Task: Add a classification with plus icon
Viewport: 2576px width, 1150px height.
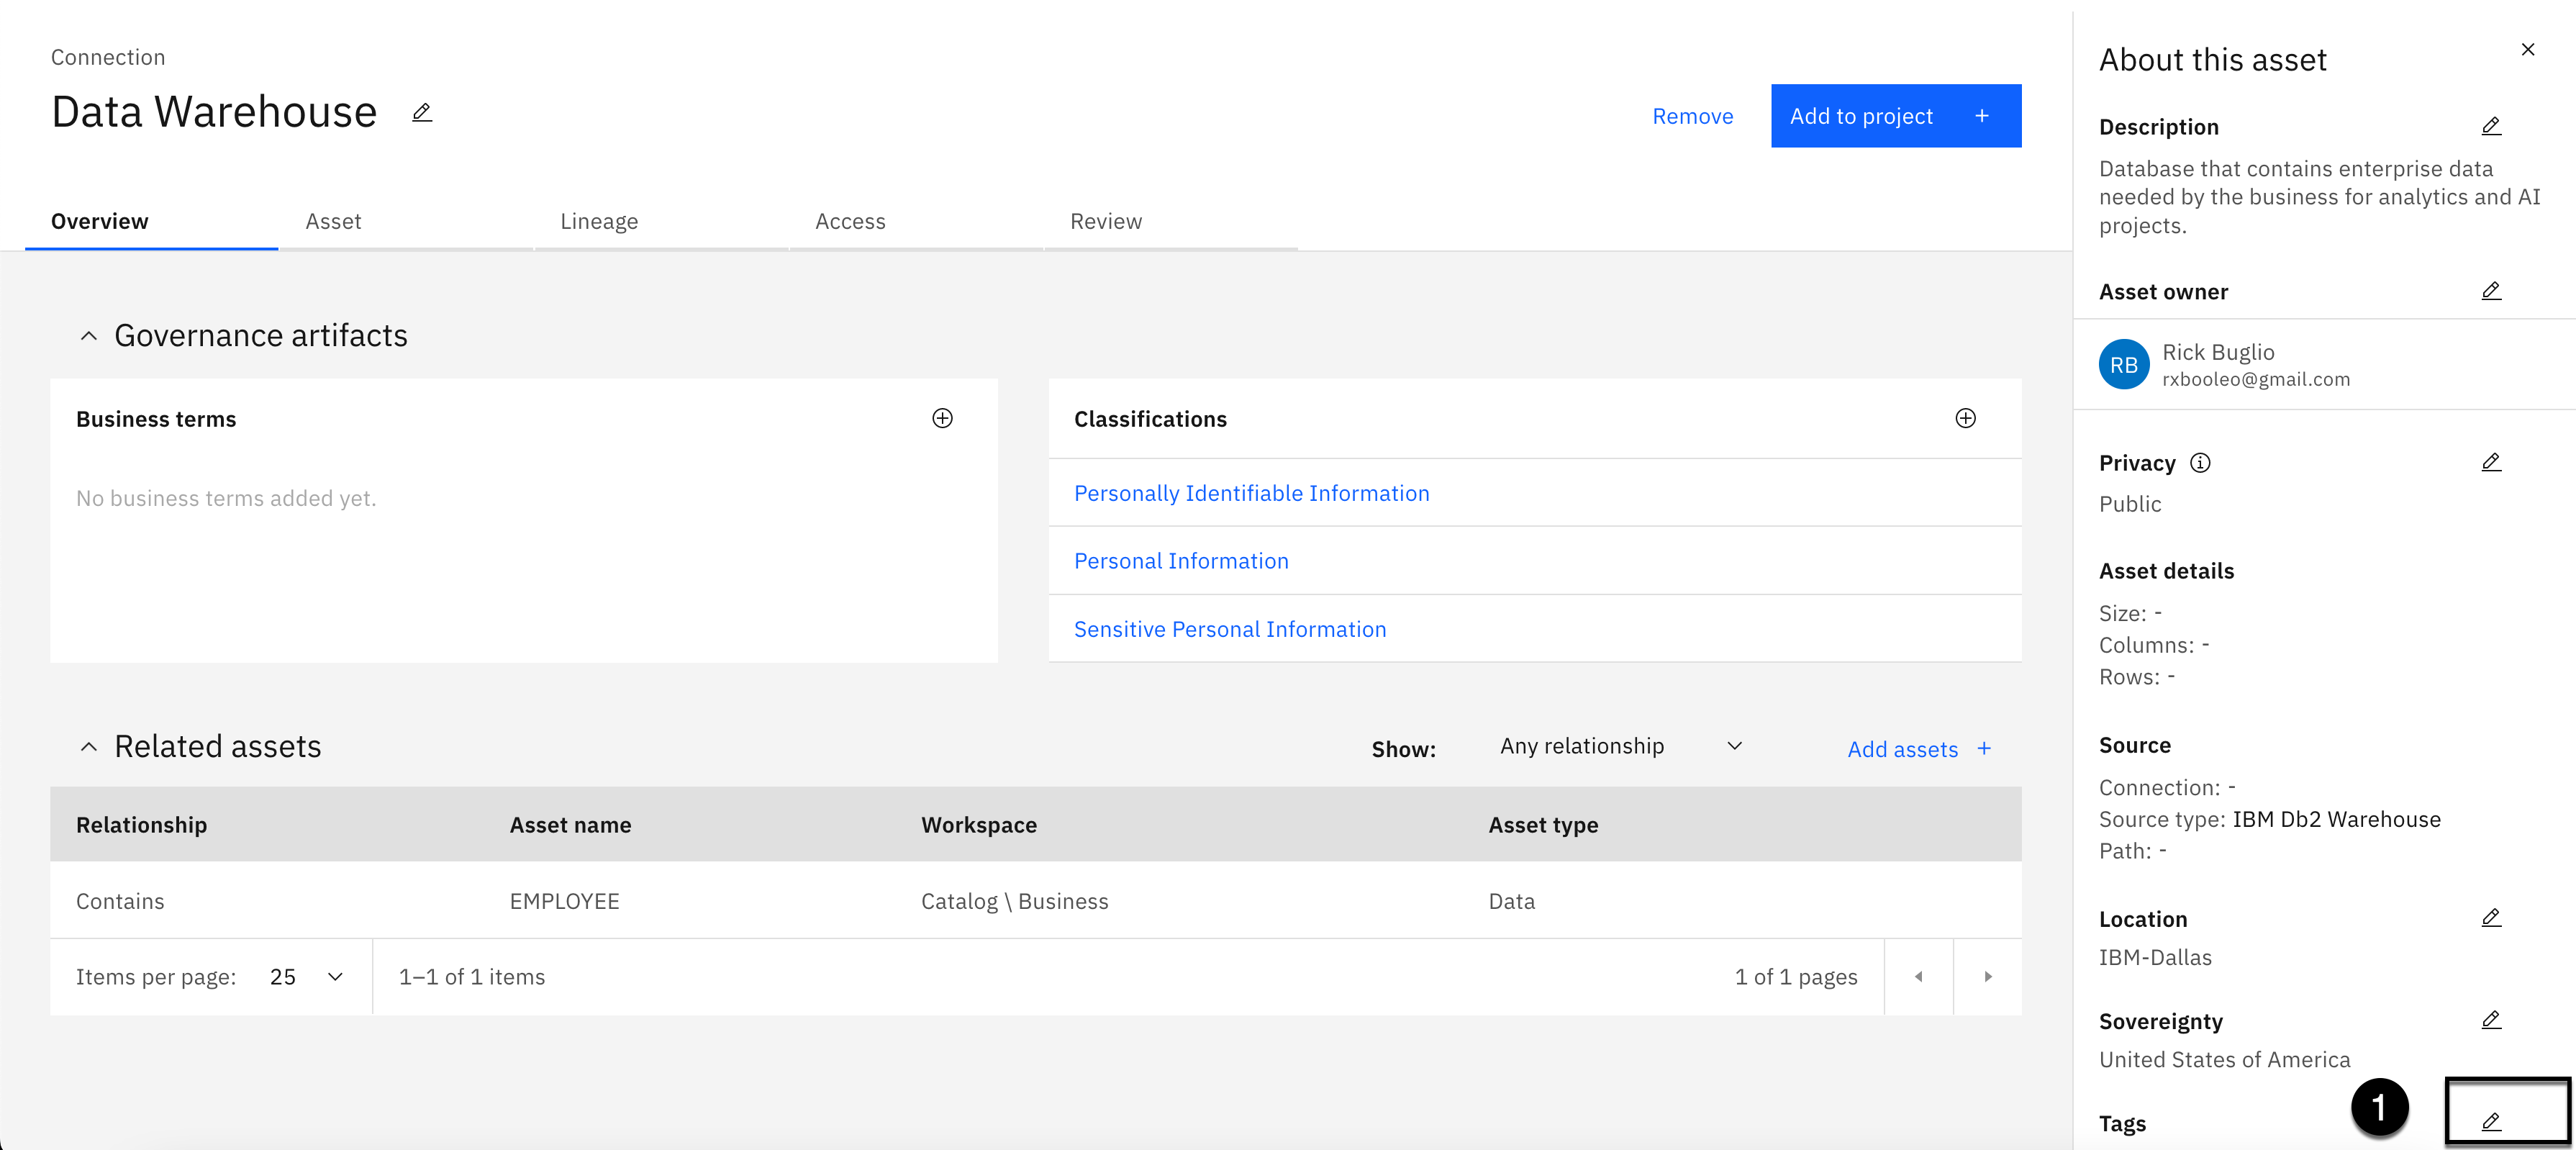Action: point(1965,418)
